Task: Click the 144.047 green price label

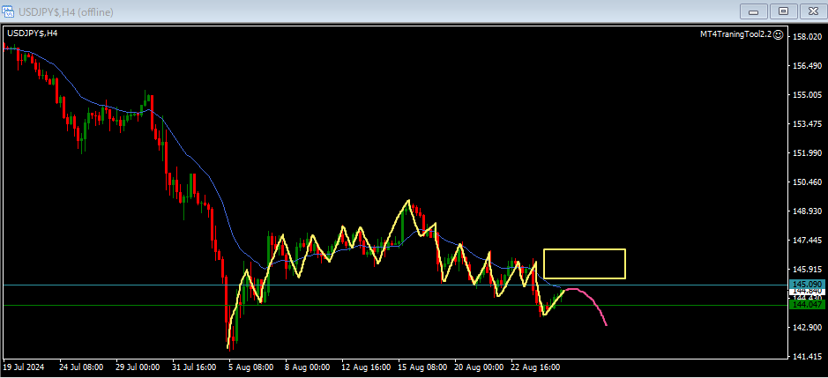Action: coord(807,305)
